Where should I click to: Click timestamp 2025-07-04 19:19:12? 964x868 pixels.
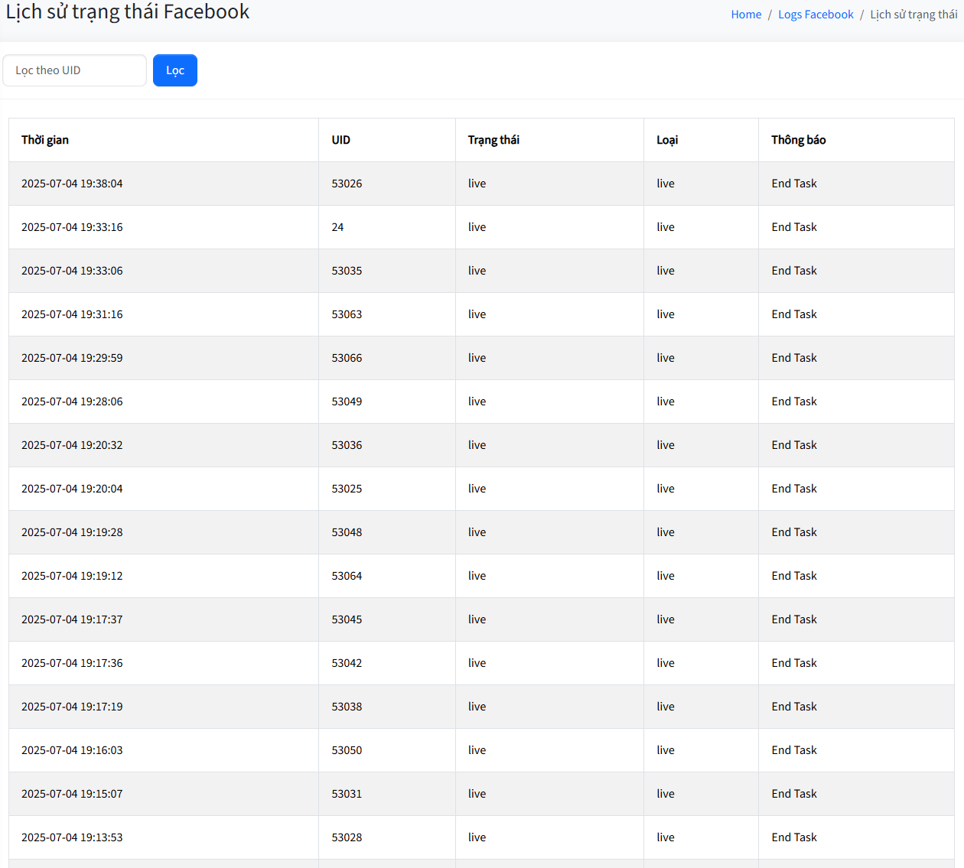(x=72, y=576)
